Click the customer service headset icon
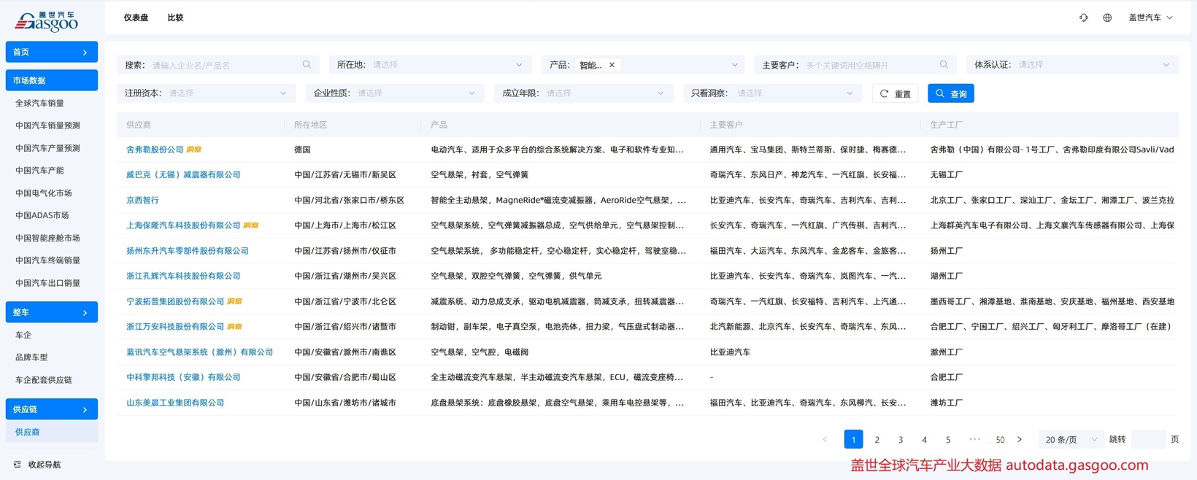 point(1083,18)
